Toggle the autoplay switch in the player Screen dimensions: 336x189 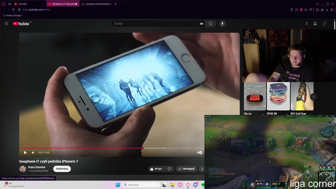click(199, 153)
